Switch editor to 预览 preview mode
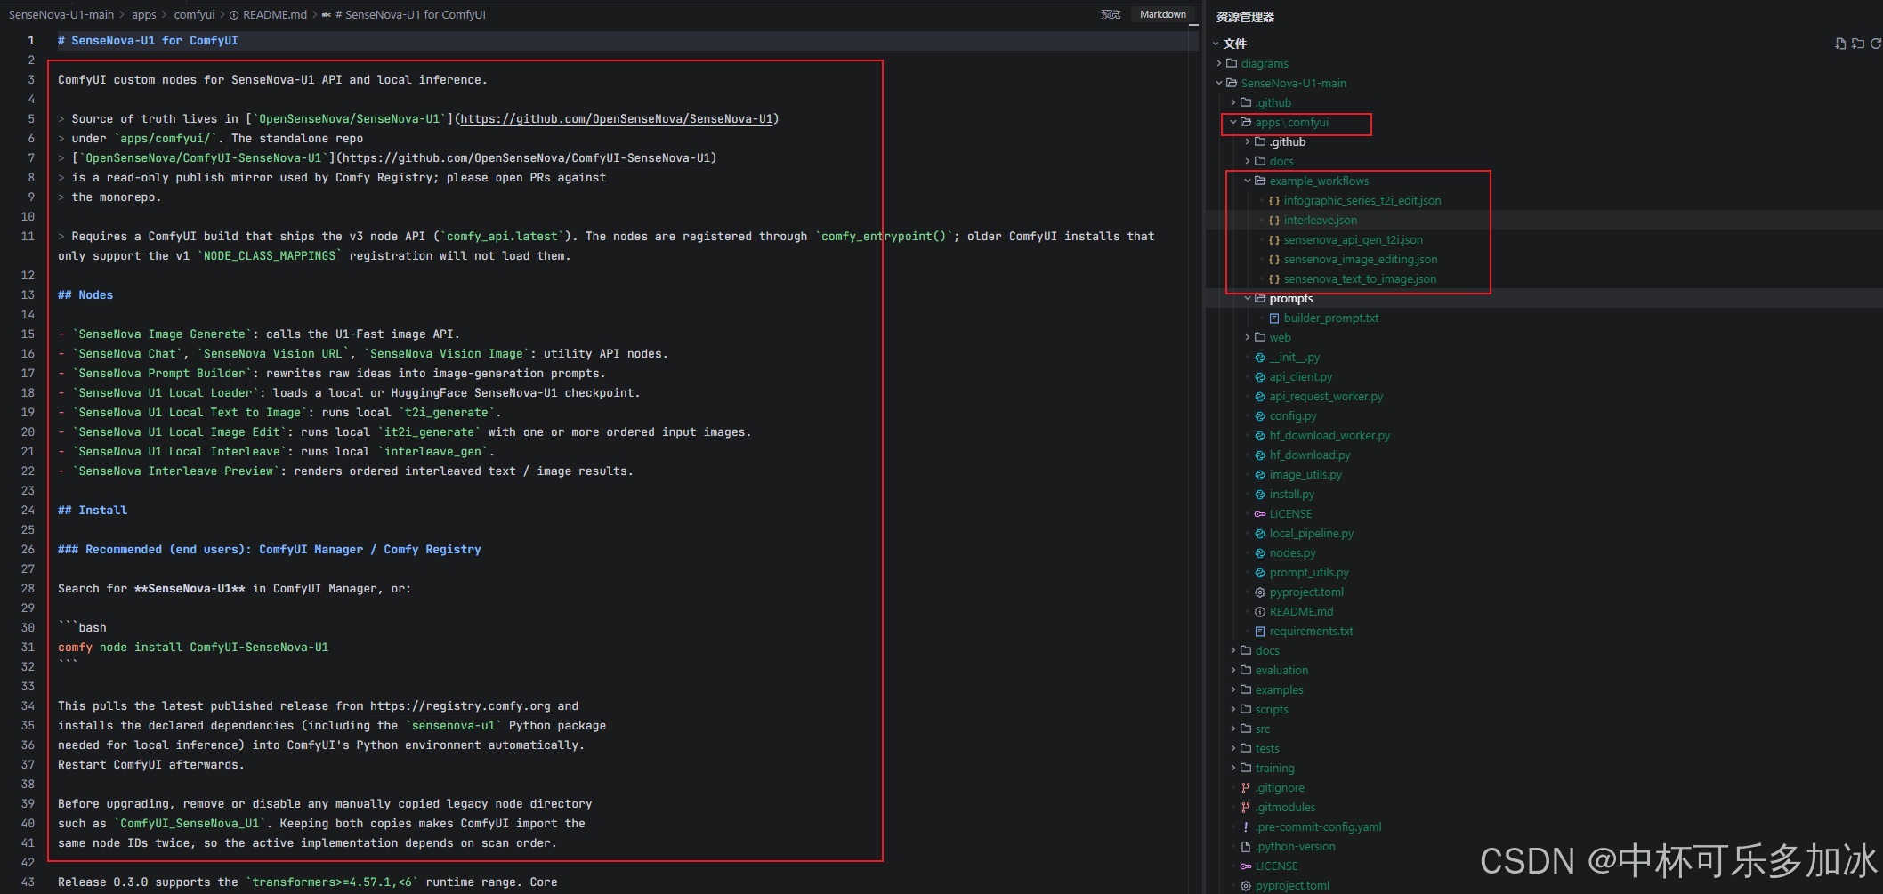This screenshot has height=894, width=1883. 1111,14
